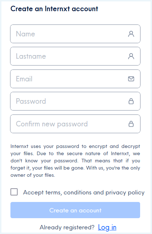Open the Log in link

point(107,228)
